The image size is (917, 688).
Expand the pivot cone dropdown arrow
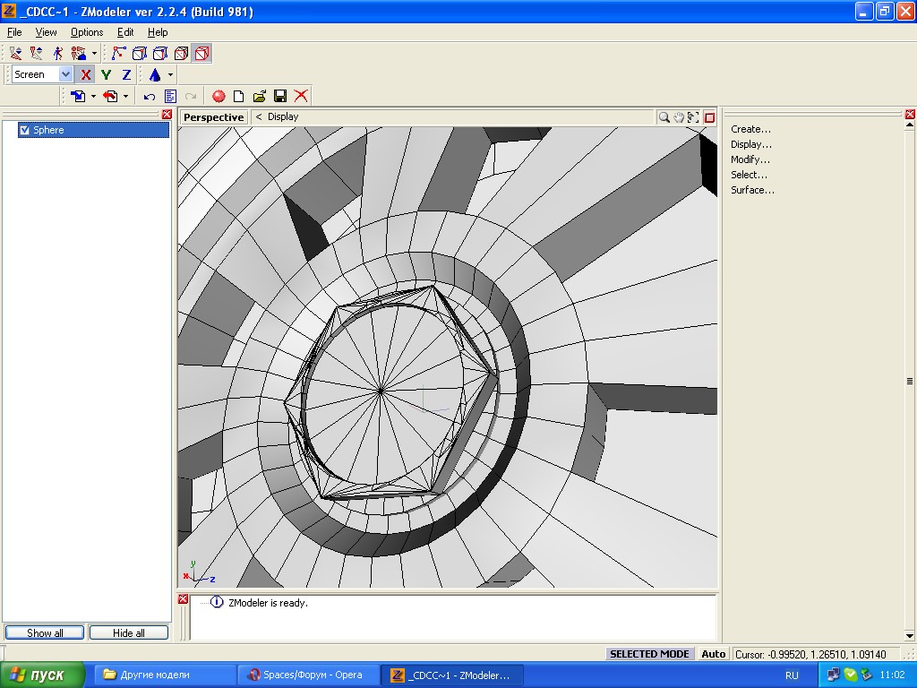tap(170, 75)
